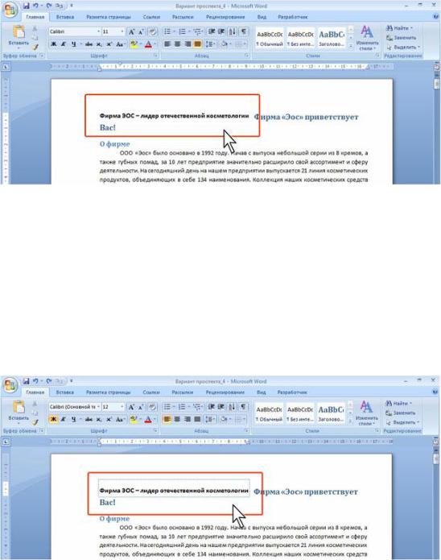Clear formatting in the upper window ribbon
Viewport: 441px width, 560px height.
[153, 31]
